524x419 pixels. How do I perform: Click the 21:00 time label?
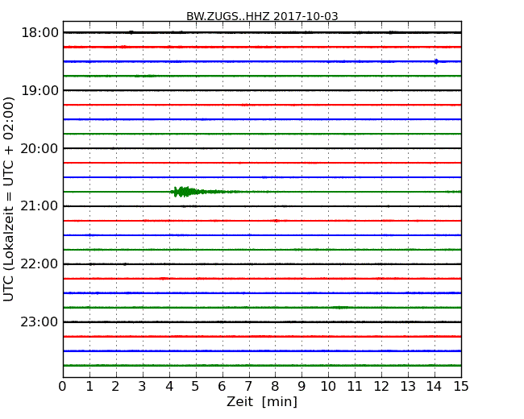pyautogui.click(x=40, y=206)
